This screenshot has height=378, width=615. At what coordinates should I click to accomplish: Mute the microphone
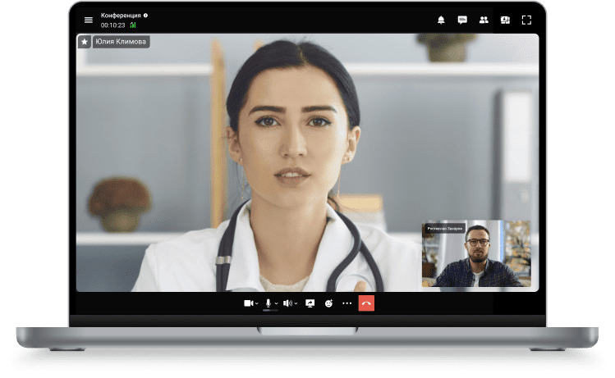(268, 303)
